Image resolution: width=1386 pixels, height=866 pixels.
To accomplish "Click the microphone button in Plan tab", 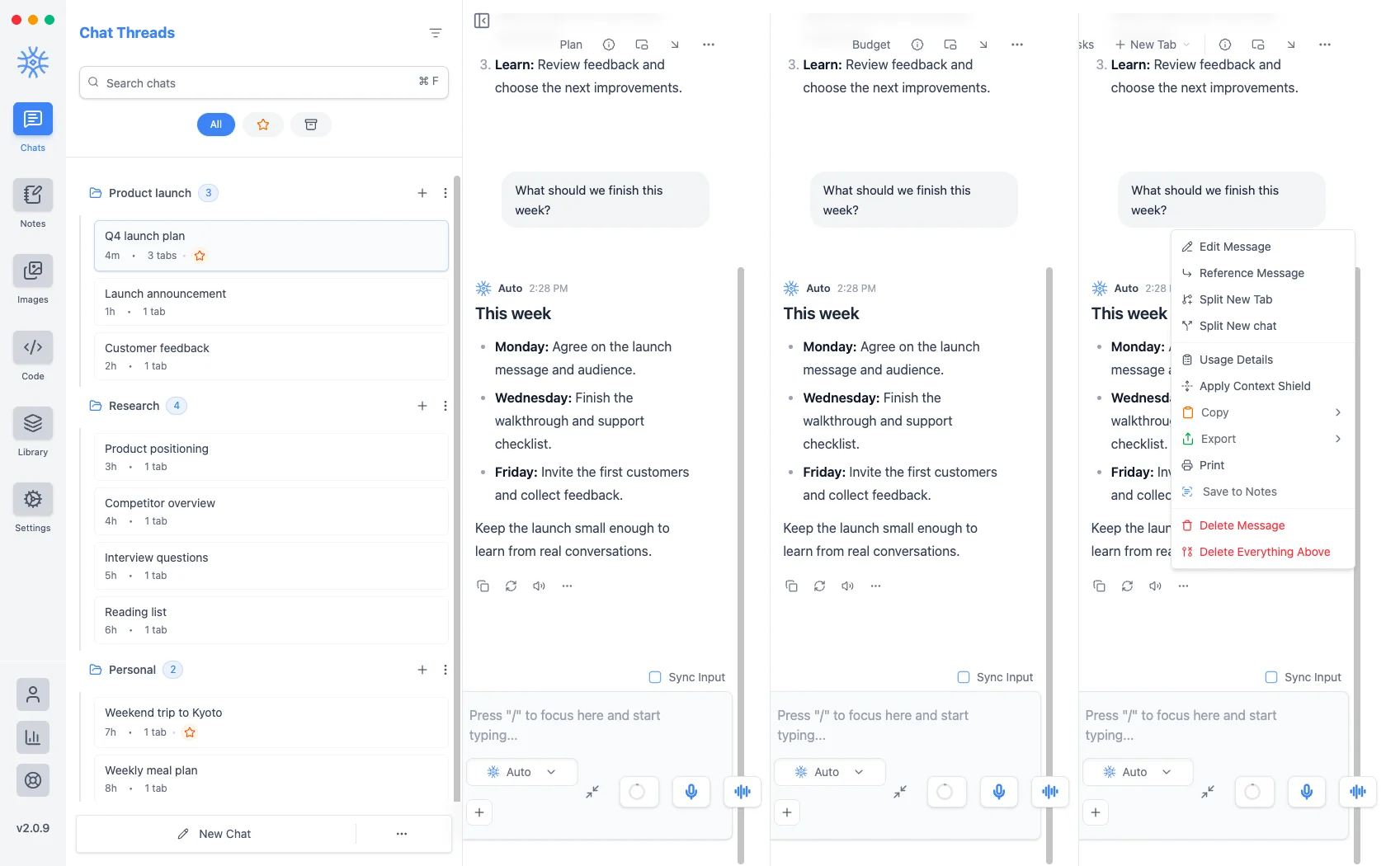I will (691, 792).
